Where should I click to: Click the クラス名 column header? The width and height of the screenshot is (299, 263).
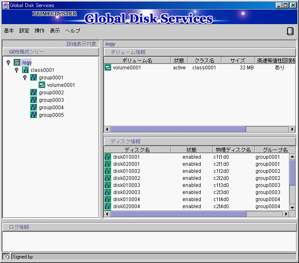point(204,60)
